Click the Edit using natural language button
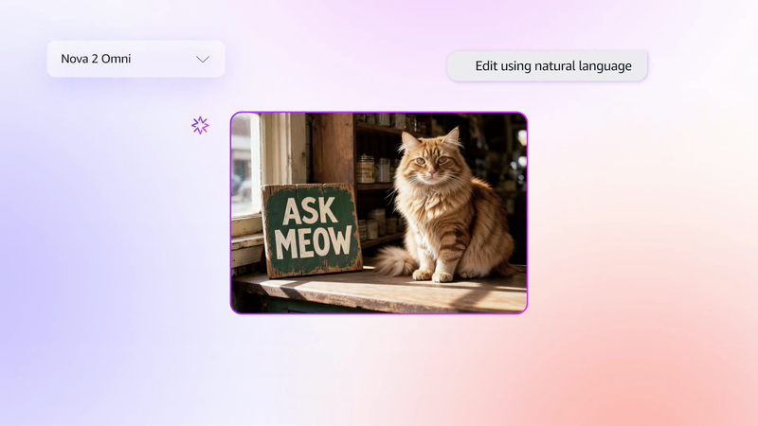 tap(548, 65)
